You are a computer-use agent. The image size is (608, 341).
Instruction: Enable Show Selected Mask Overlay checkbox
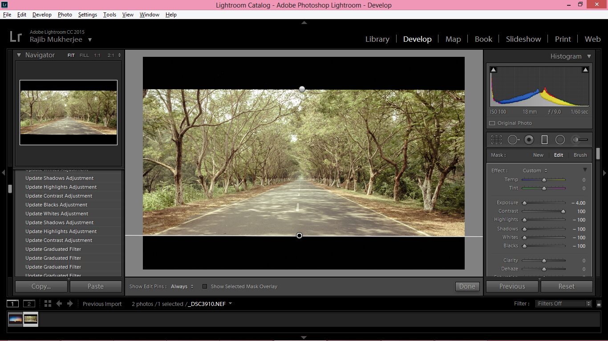tap(205, 286)
